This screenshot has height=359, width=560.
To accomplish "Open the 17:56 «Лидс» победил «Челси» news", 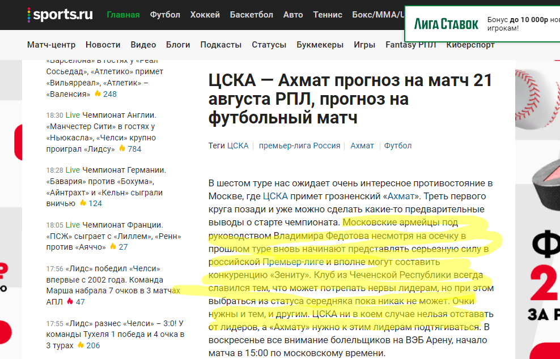I will point(113,285).
